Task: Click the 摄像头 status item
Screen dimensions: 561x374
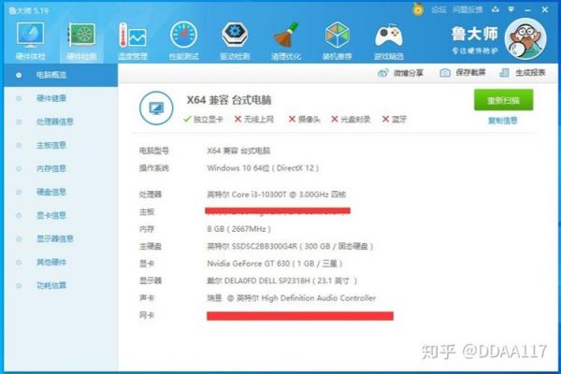Action: [304, 119]
